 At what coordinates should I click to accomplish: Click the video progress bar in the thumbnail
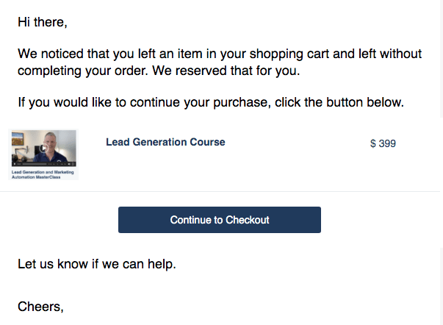coord(35,164)
